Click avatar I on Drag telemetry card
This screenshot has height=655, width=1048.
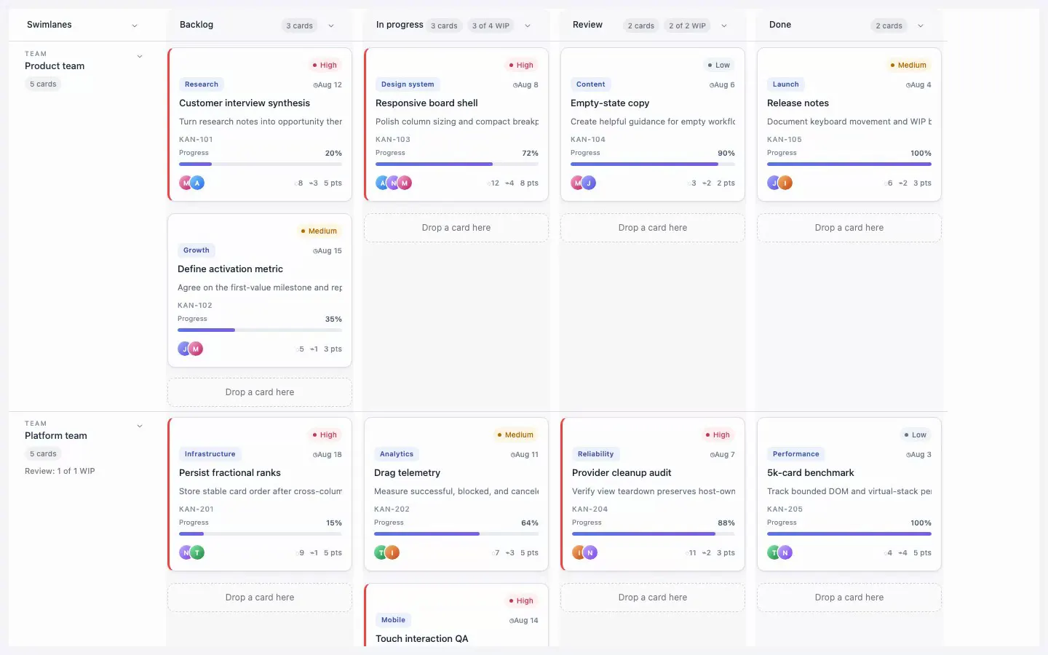(x=392, y=553)
